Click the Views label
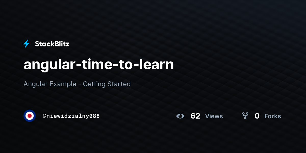 point(214,116)
